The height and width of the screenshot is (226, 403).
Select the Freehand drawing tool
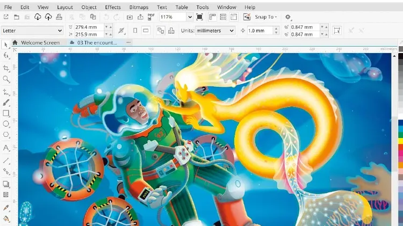coord(6,92)
